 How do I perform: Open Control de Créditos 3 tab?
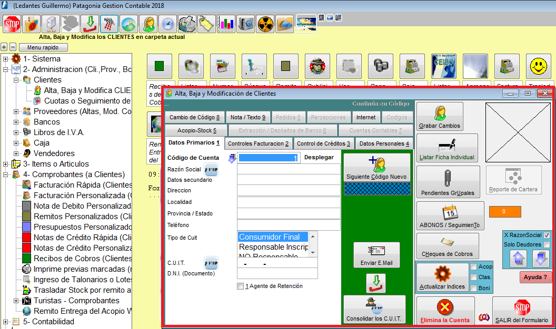(323, 143)
